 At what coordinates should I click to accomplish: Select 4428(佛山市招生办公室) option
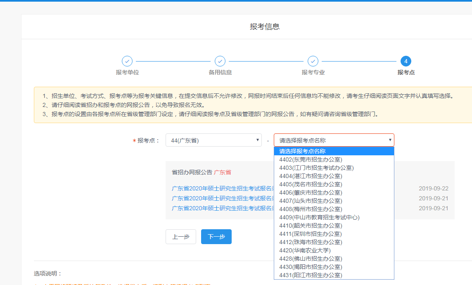click(x=308, y=259)
